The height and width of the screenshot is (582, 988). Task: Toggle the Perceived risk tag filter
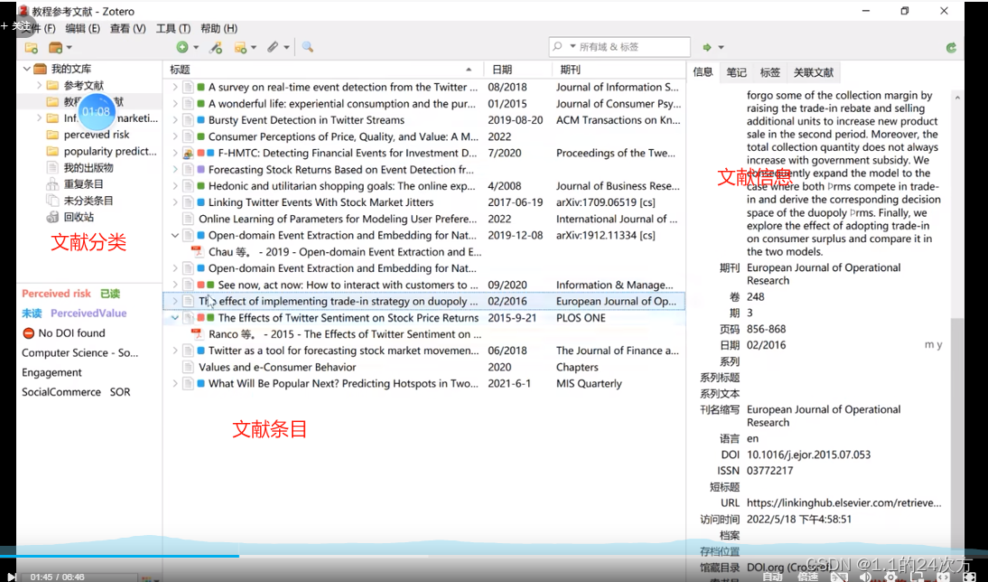(57, 293)
